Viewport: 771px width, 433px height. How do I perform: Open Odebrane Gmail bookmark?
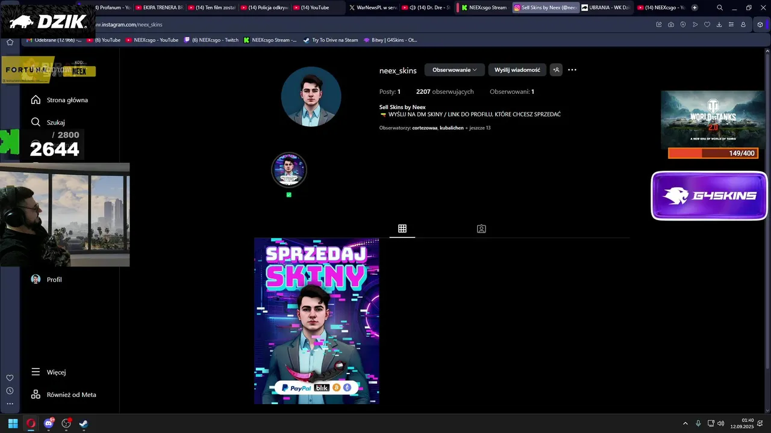pyautogui.click(x=54, y=40)
